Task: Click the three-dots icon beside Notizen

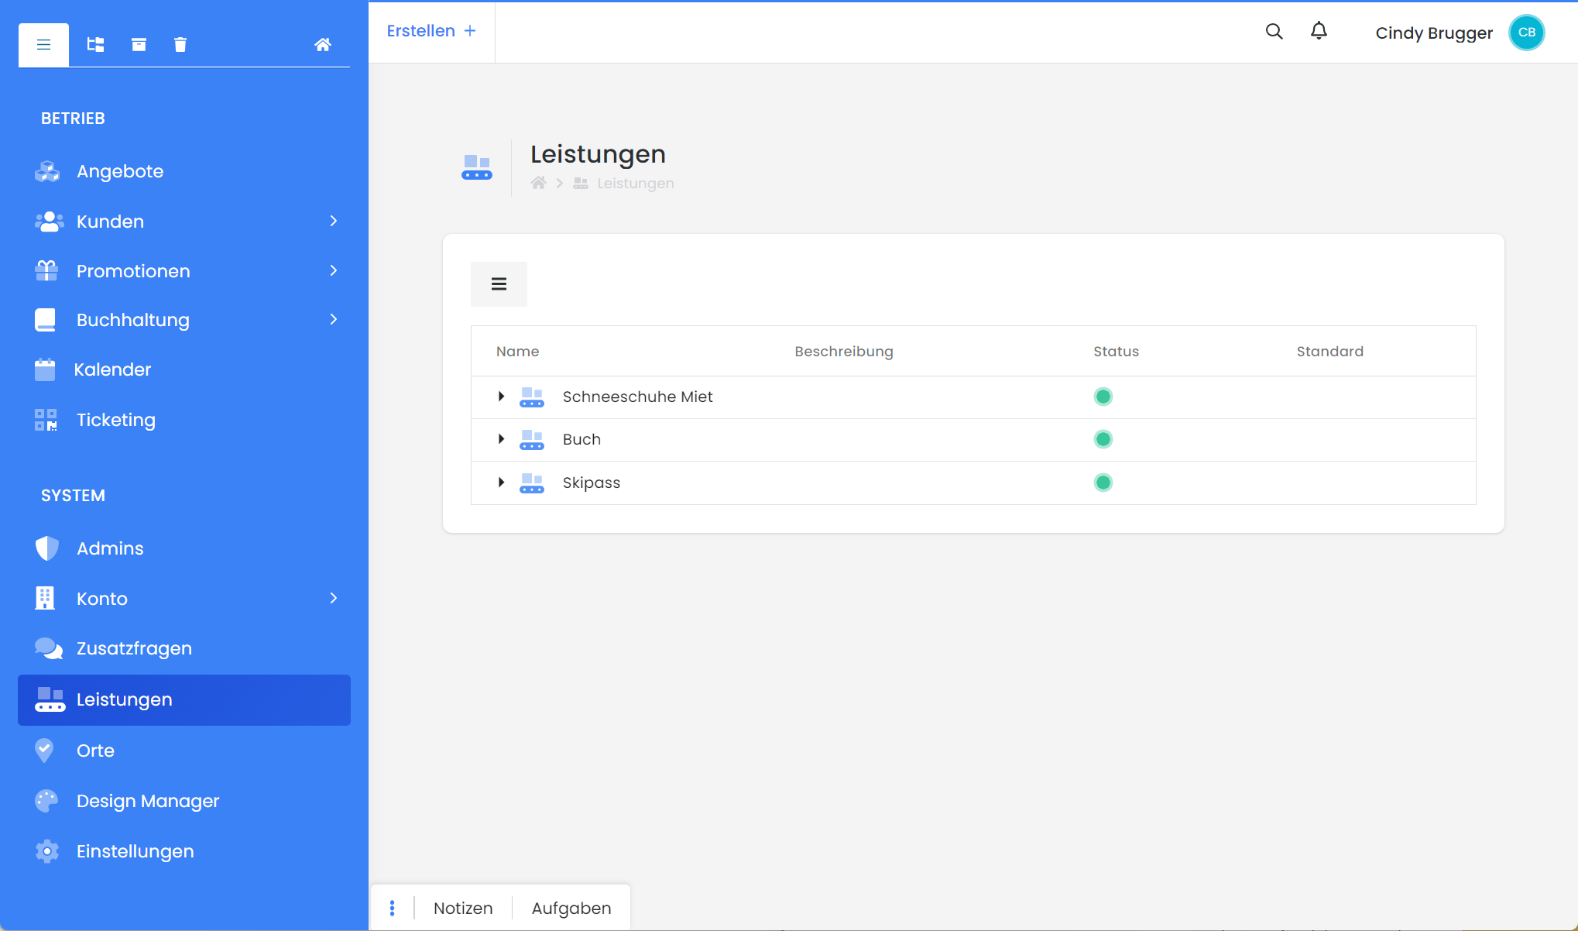Action: tap(393, 908)
